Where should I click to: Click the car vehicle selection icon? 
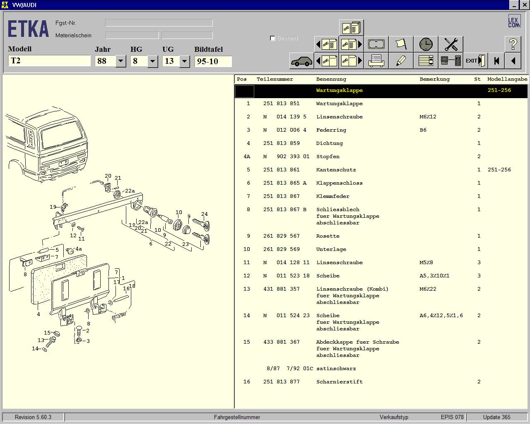coord(301,61)
